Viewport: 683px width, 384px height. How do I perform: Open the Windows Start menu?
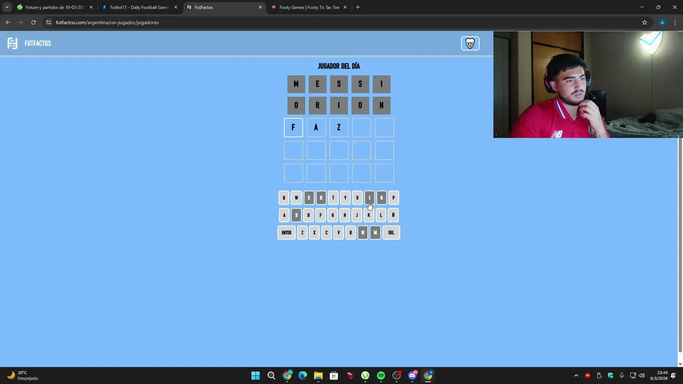point(256,375)
